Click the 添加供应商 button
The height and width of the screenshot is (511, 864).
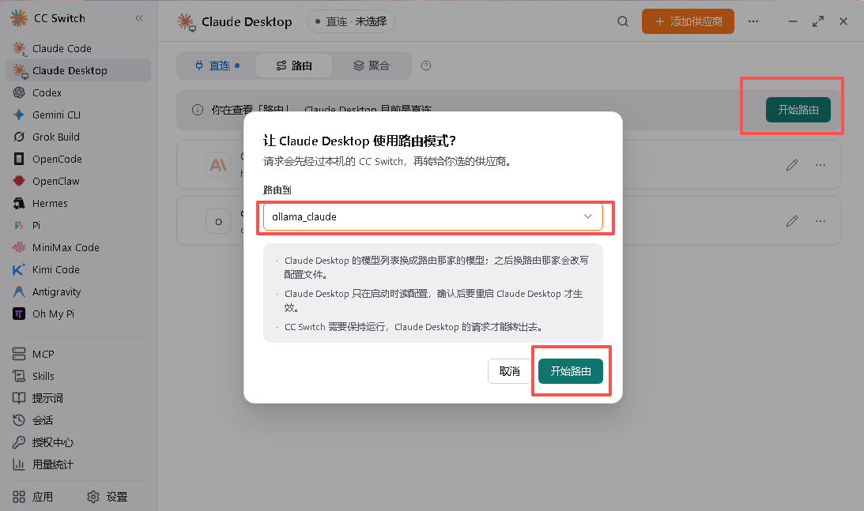click(688, 21)
